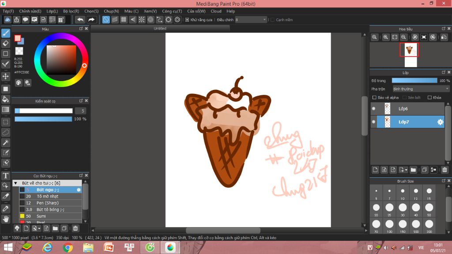Open settings gear for layer Lớp7
452x254 pixels.
[440, 122]
